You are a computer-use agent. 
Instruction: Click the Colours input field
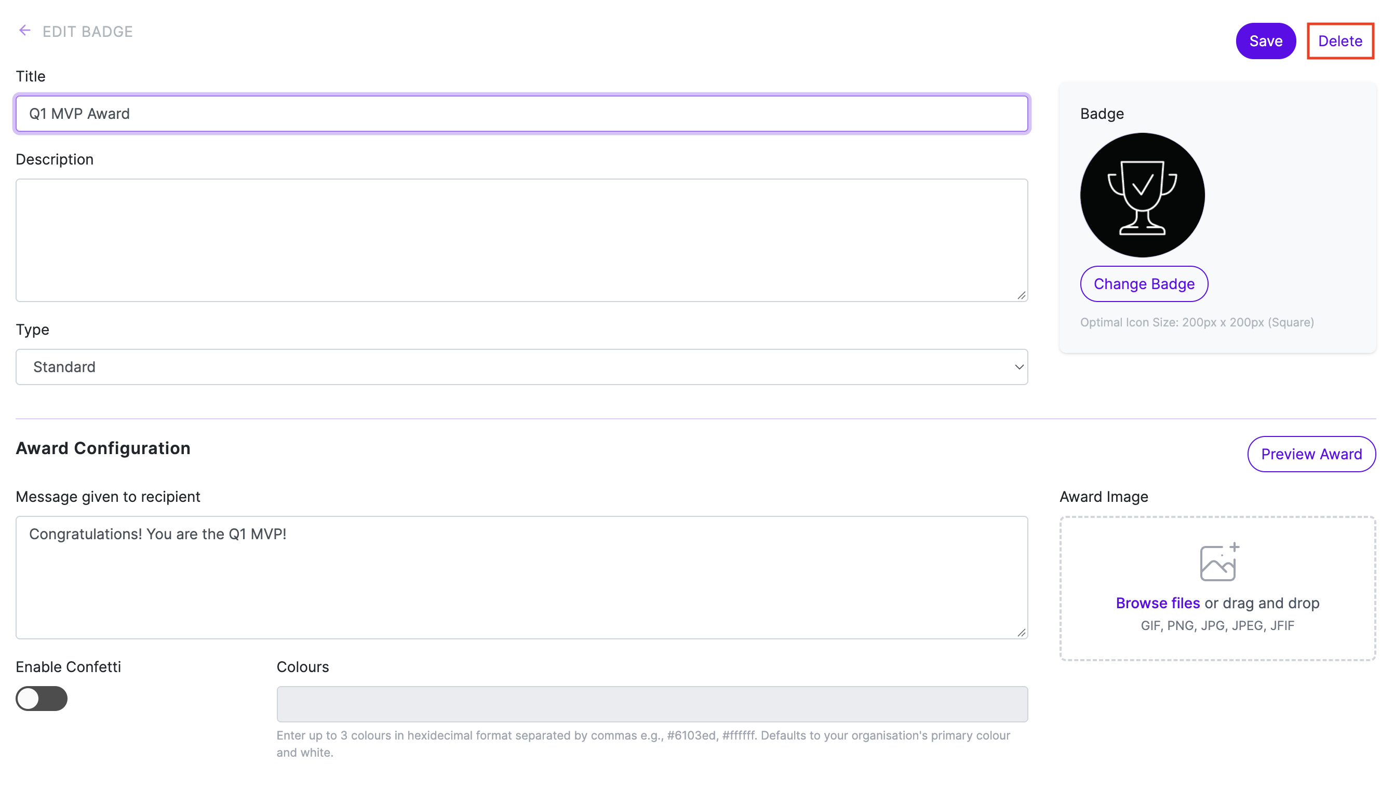(x=652, y=704)
